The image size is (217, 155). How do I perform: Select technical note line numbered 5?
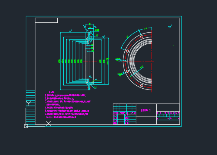[x=67, y=111]
